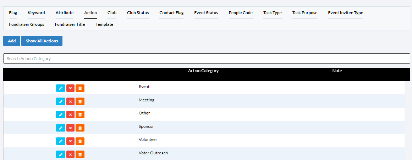Screen dimensions: 412x160
Task: Delete the Sponsor row with trash icon
Action: coord(80,128)
